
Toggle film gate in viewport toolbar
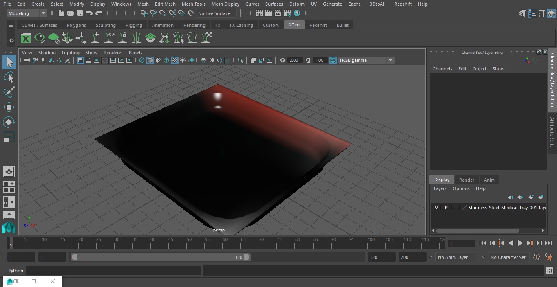pos(88,60)
